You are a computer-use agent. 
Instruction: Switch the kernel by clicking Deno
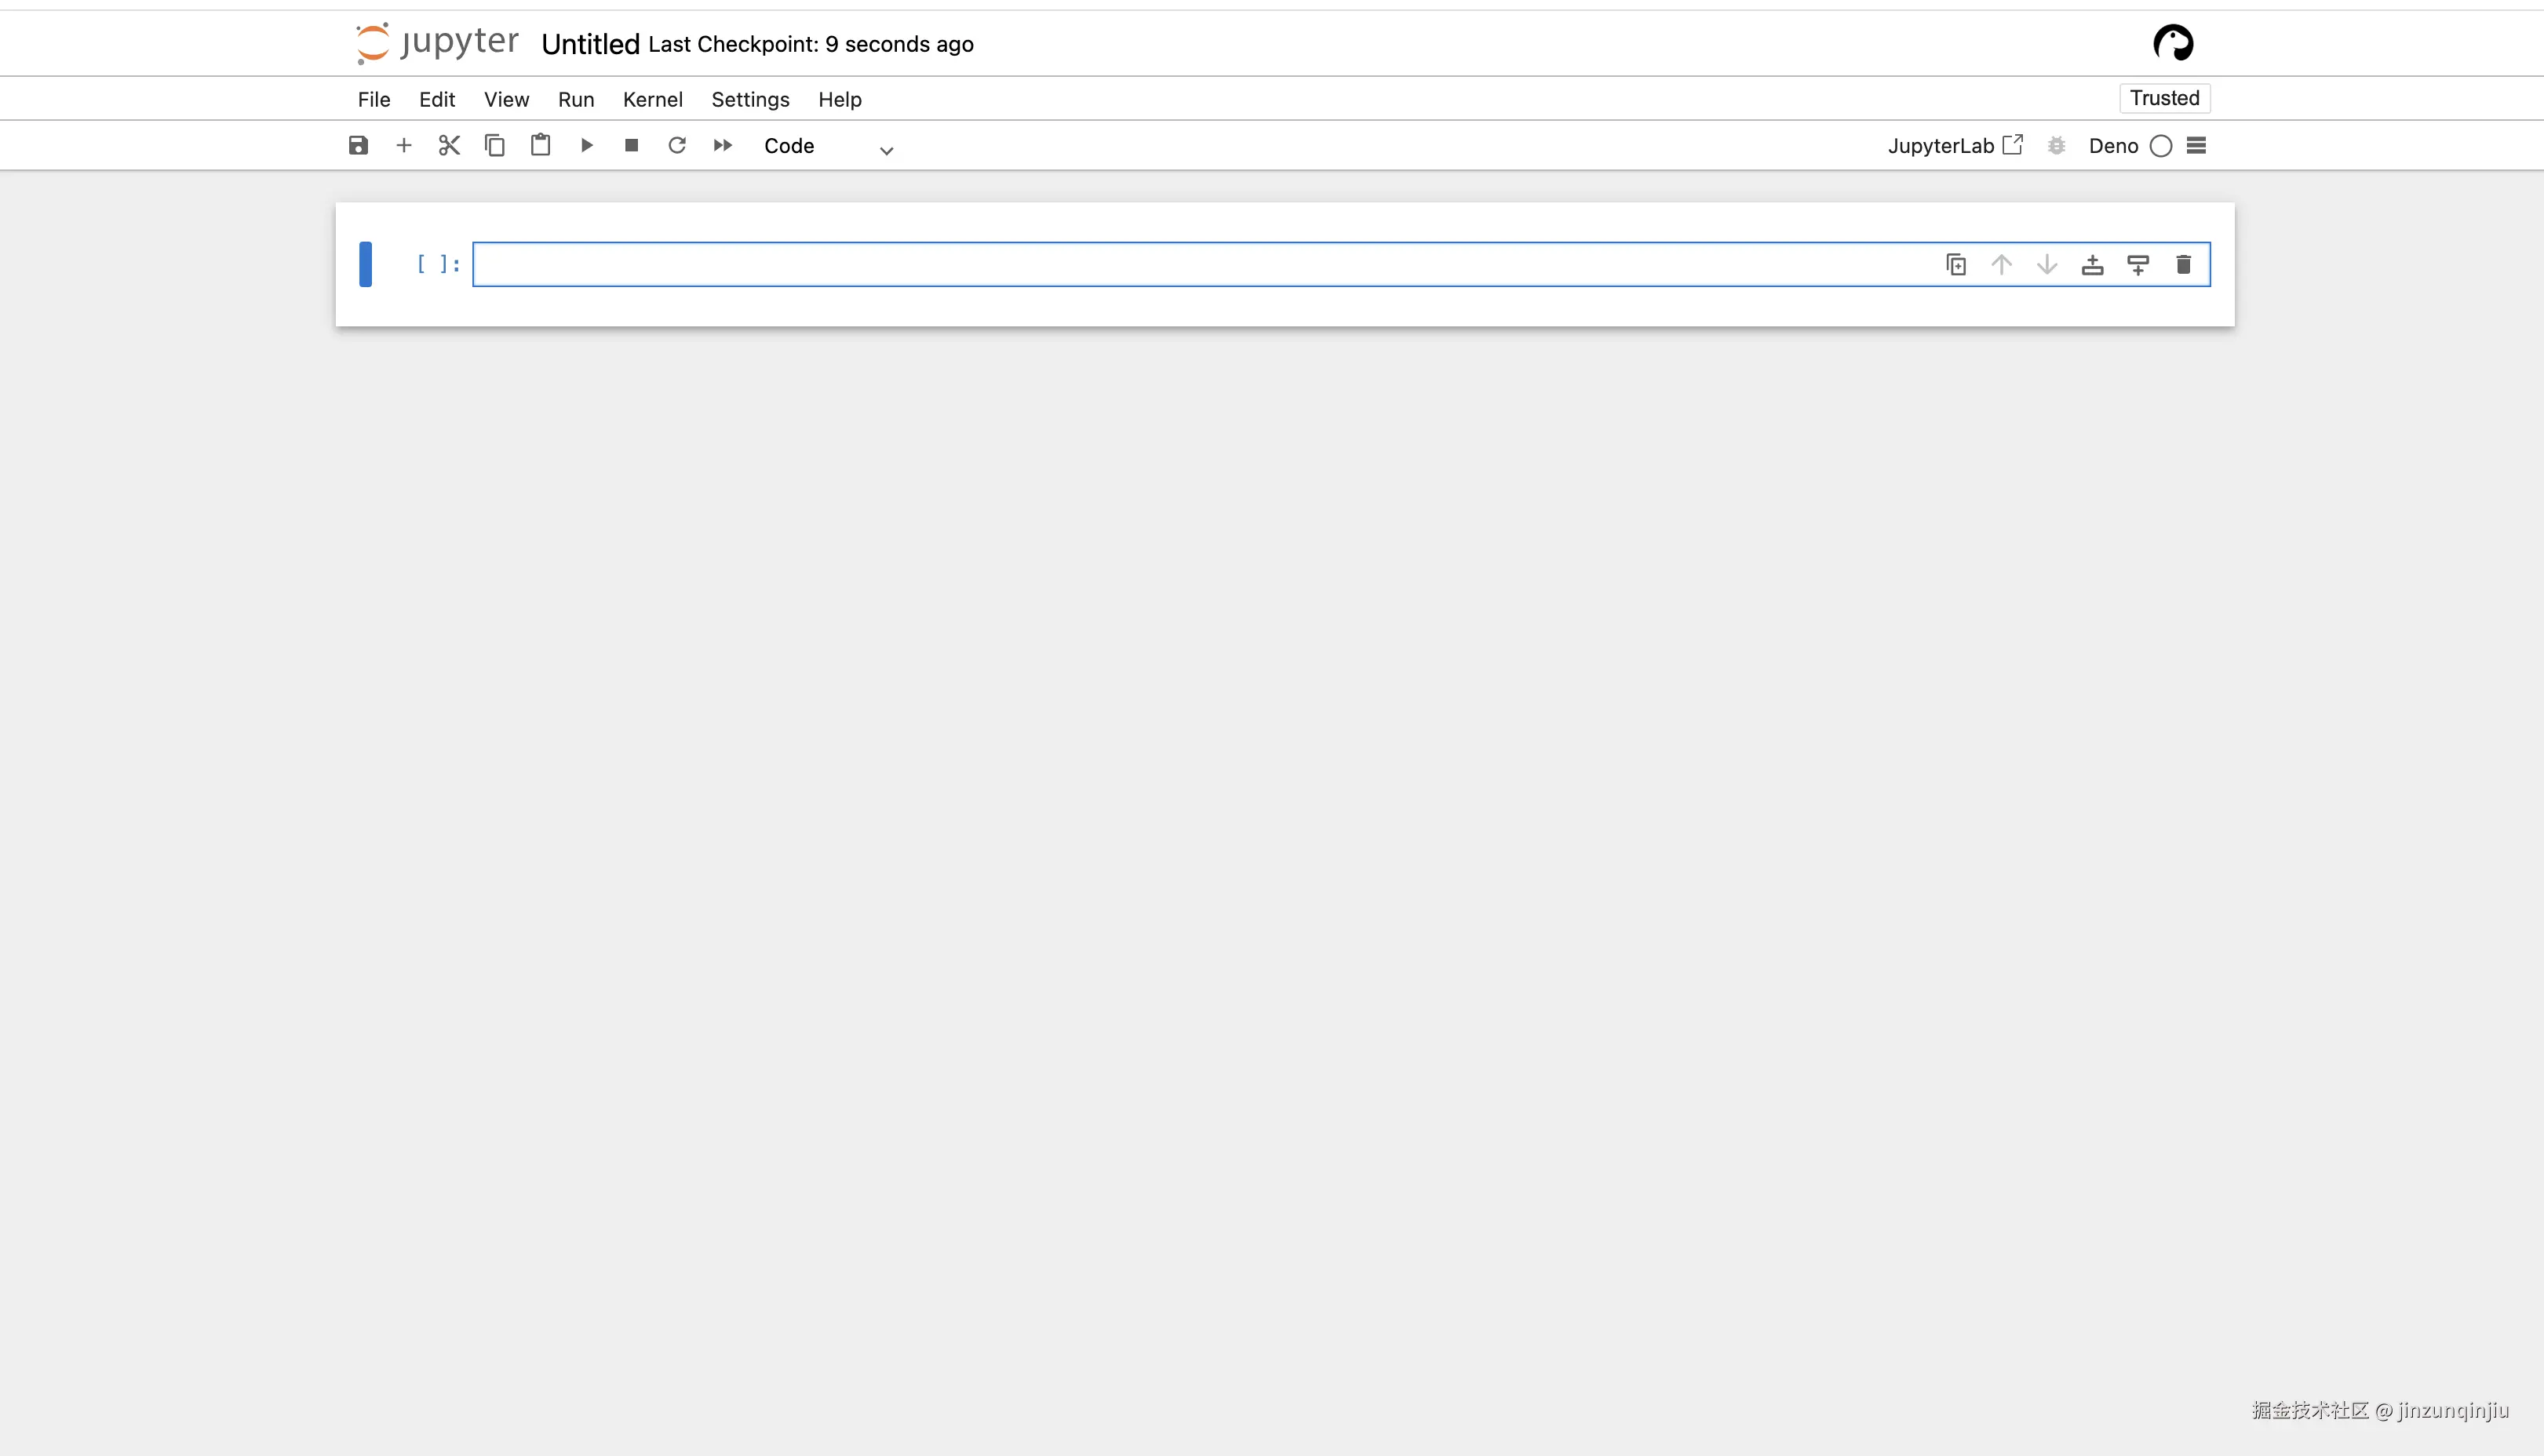(2113, 146)
